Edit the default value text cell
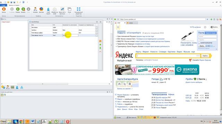 tap(70, 35)
